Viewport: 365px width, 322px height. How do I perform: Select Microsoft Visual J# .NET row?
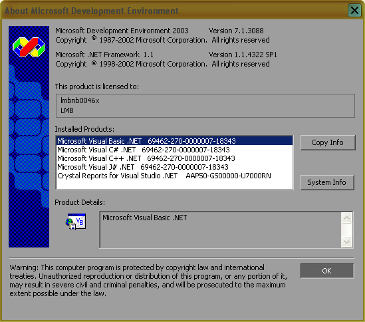tap(175, 167)
